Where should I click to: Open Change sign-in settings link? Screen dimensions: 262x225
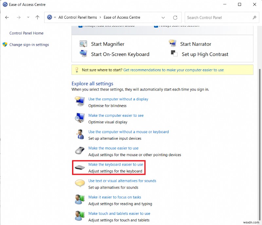(29, 45)
